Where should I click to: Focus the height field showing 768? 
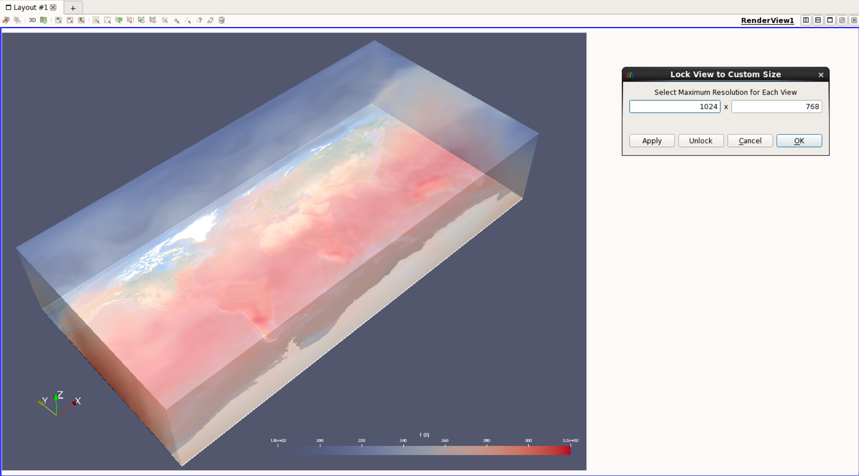click(x=776, y=107)
